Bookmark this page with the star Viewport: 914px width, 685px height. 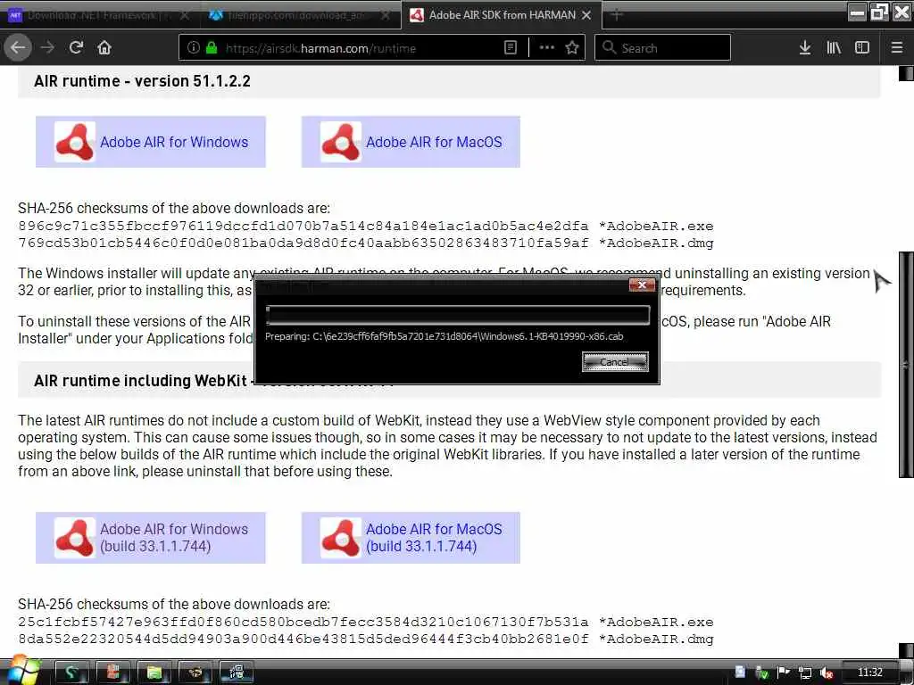pyautogui.click(x=572, y=48)
